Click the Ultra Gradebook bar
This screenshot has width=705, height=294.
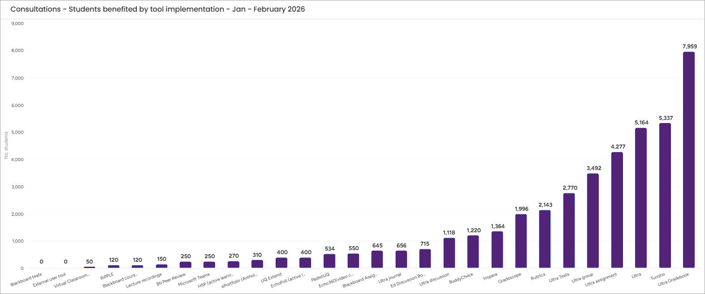click(x=689, y=160)
